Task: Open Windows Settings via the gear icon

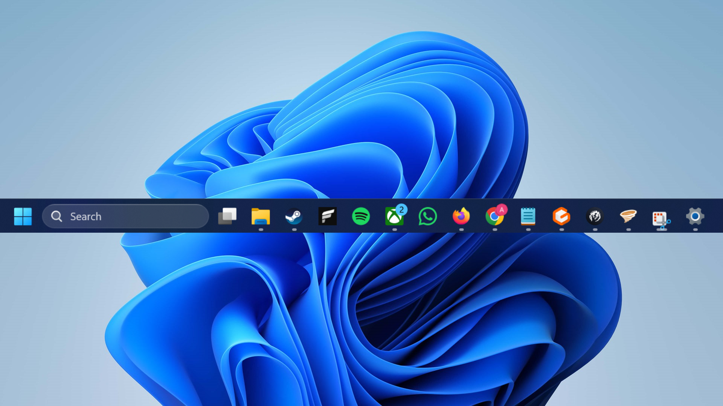Action: (695, 216)
